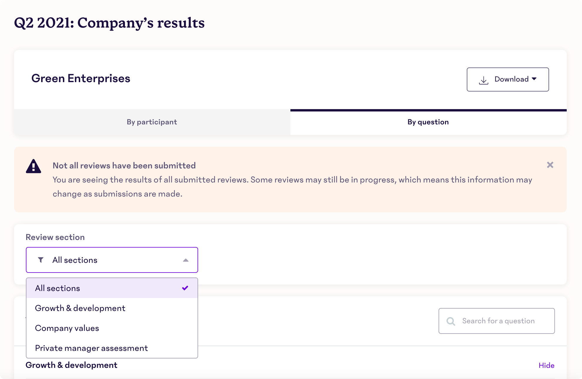The image size is (582, 379).
Task: Open the All sections filter combo box
Action: (112, 260)
